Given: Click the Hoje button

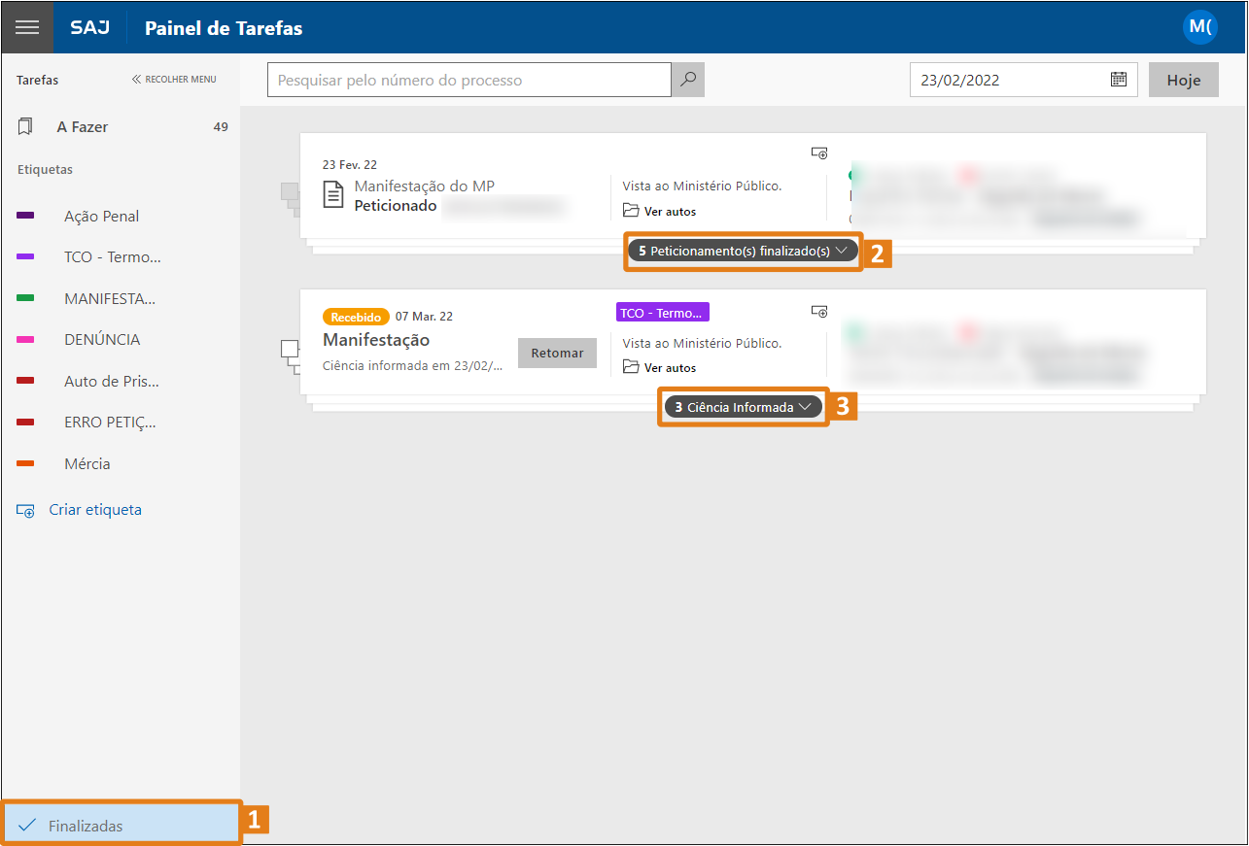Looking at the screenshot, I should pyautogui.click(x=1183, y=81).
